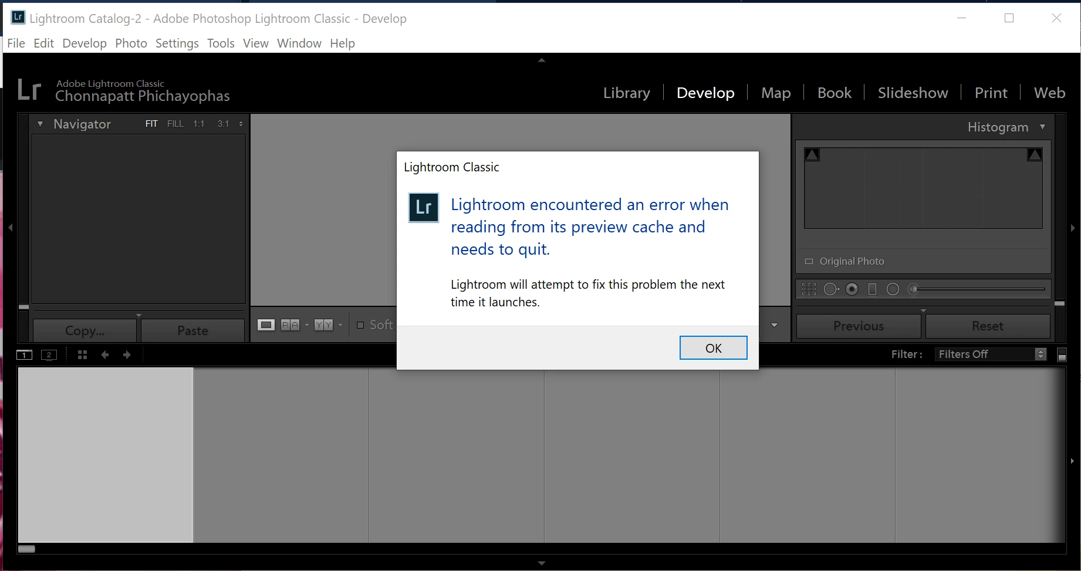Click OK in the error dialog
This screenshot has height=571, width=1081.
coord(713,348)
